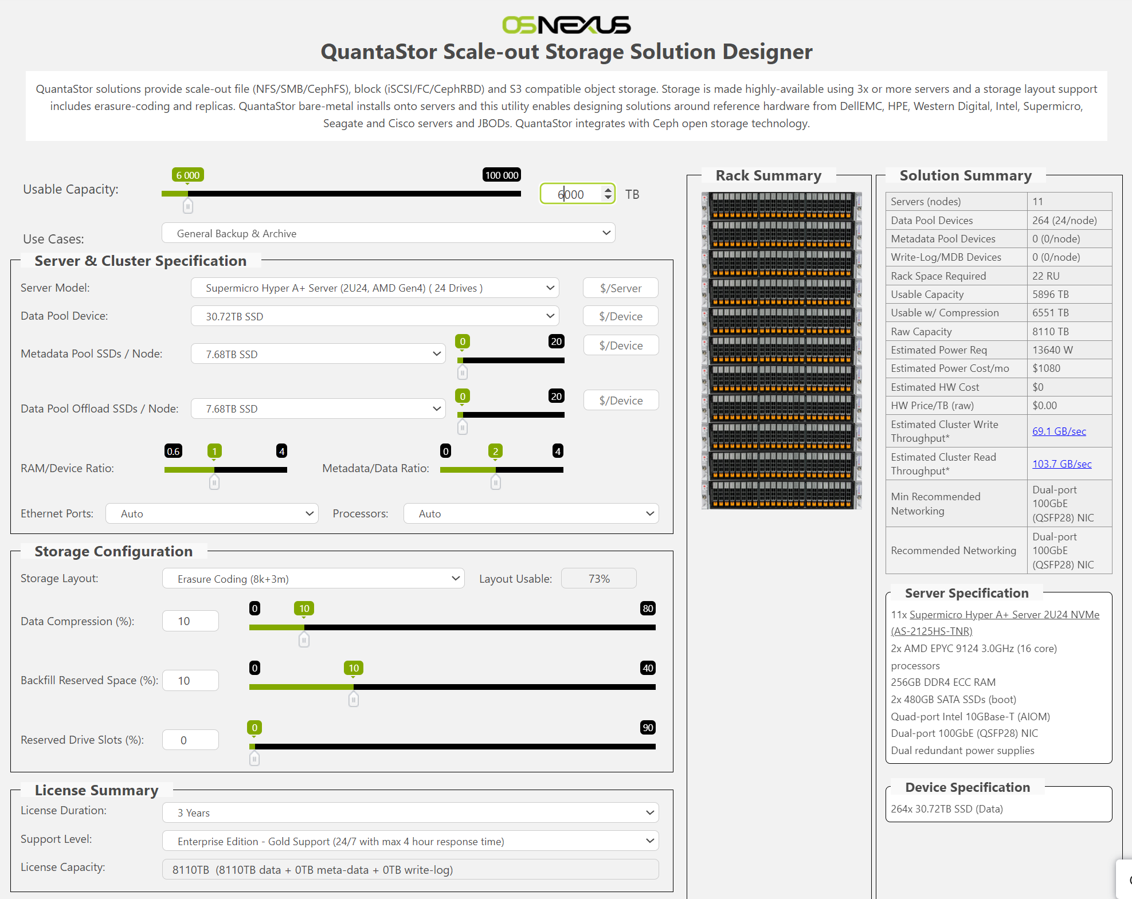The width and height of the screenshot is (1132, 899).
Task: Click the rack server image
Action: (x=781, y=350)
